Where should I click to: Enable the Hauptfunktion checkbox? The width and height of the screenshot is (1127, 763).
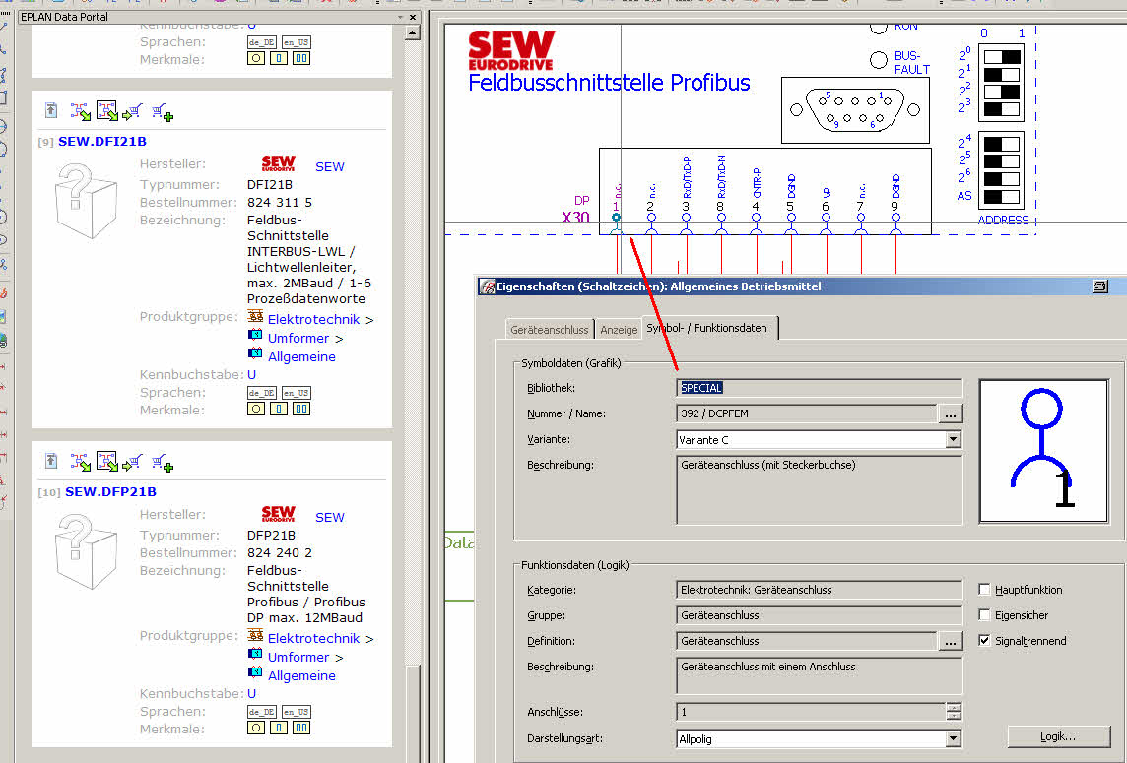coord(984,590)
